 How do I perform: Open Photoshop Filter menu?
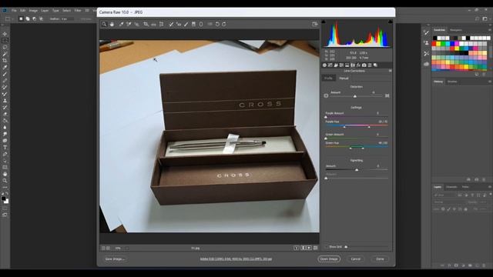[x=78, y=10]
